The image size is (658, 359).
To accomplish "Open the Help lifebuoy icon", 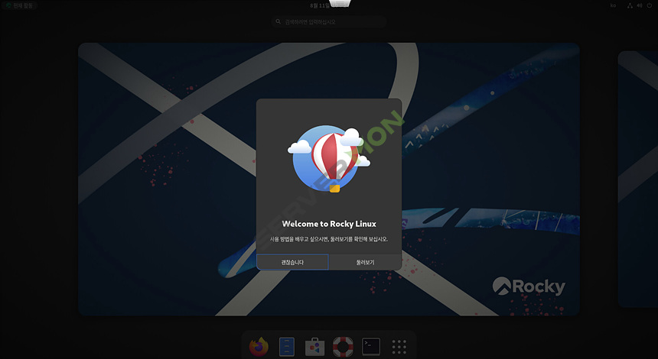I will (343, 347).
